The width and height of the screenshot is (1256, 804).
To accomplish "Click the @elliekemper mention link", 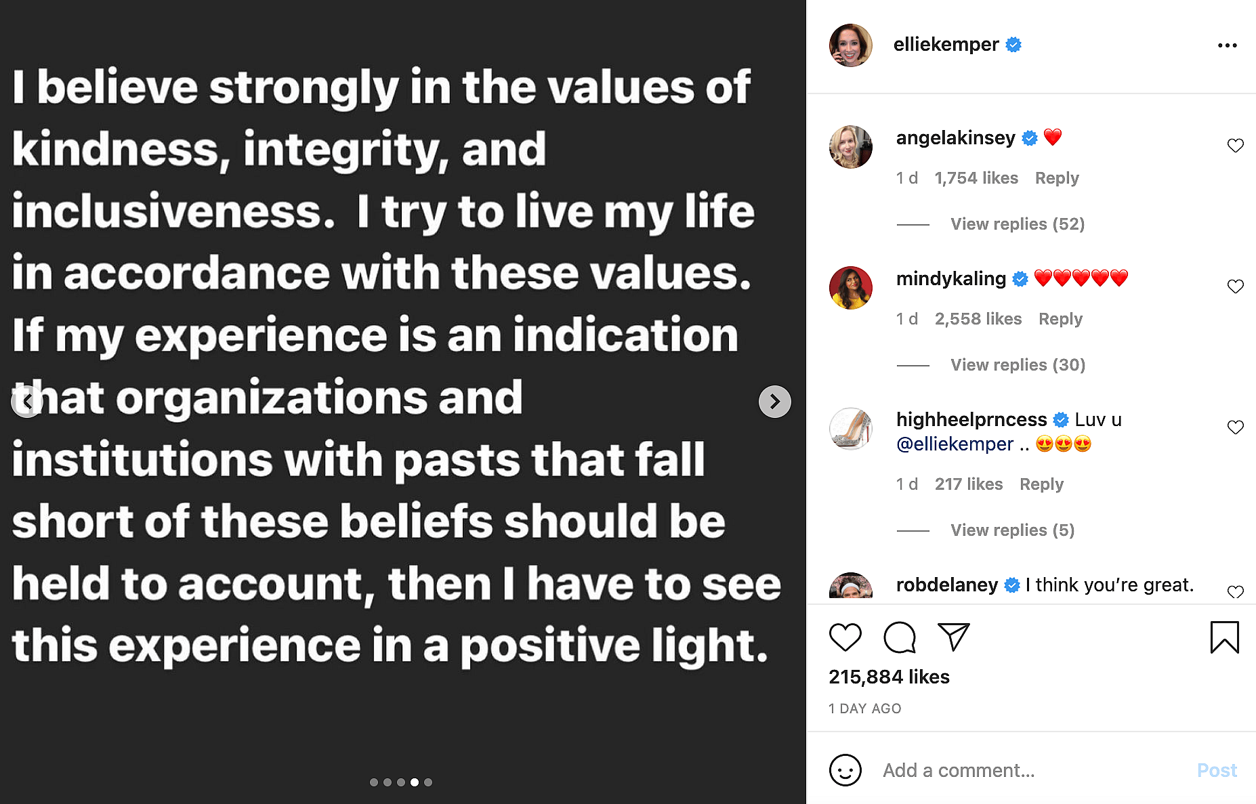I will pyautogui.click(x=955, y=444).
